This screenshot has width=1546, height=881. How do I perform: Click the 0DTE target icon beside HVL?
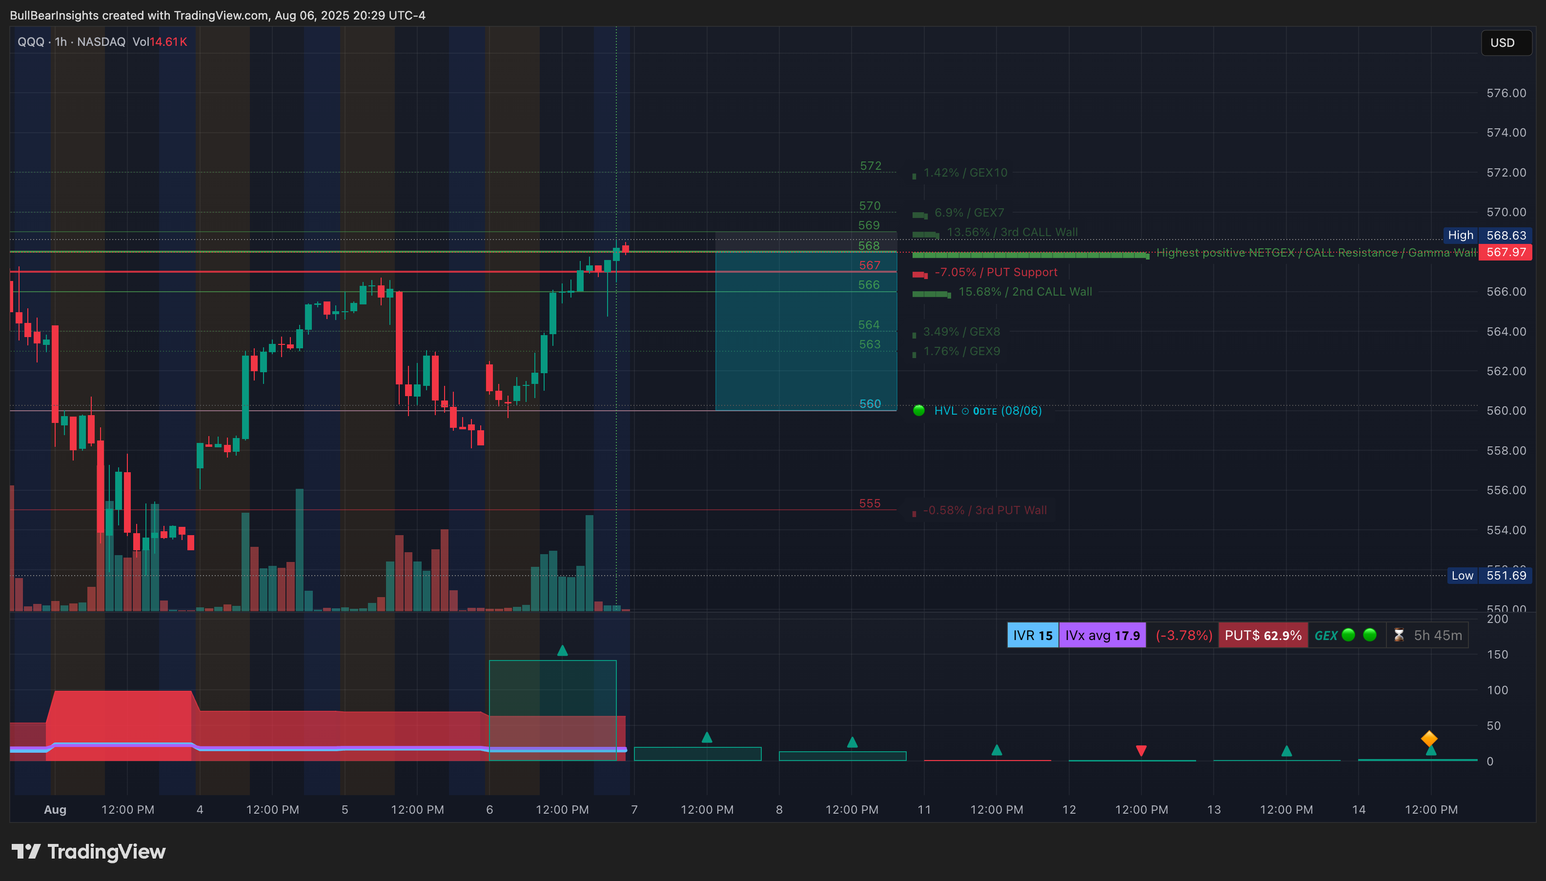coord(965,411)
